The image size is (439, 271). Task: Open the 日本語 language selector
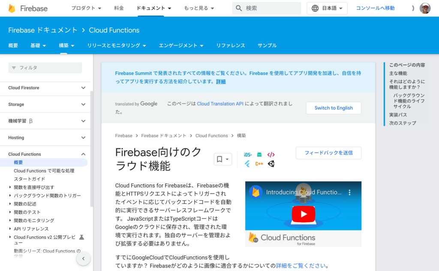pyautogui.click(x=327, y=8)
